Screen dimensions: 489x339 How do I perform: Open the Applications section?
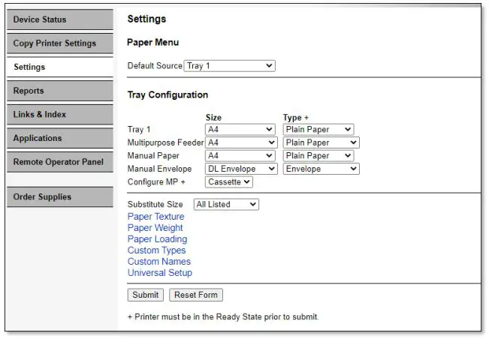60,138
